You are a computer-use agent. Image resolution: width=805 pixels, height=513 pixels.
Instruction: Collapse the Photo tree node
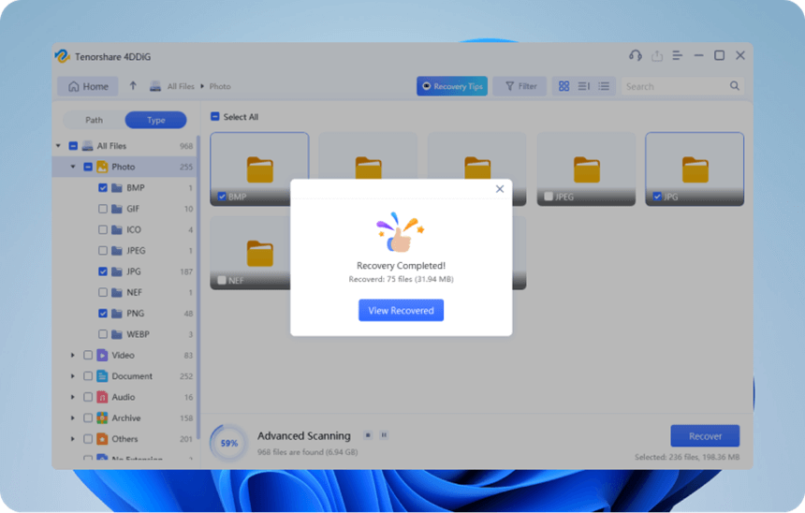click(x=73, y=168)
